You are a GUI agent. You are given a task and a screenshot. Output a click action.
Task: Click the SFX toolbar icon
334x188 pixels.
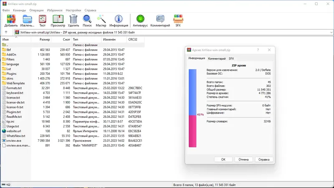(x=178, y=19)
